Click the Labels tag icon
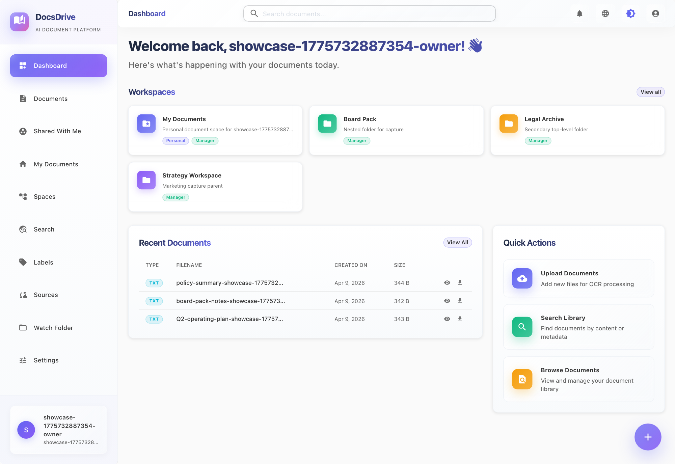Viewport: 675px width, 464px height. coord(23,262)
